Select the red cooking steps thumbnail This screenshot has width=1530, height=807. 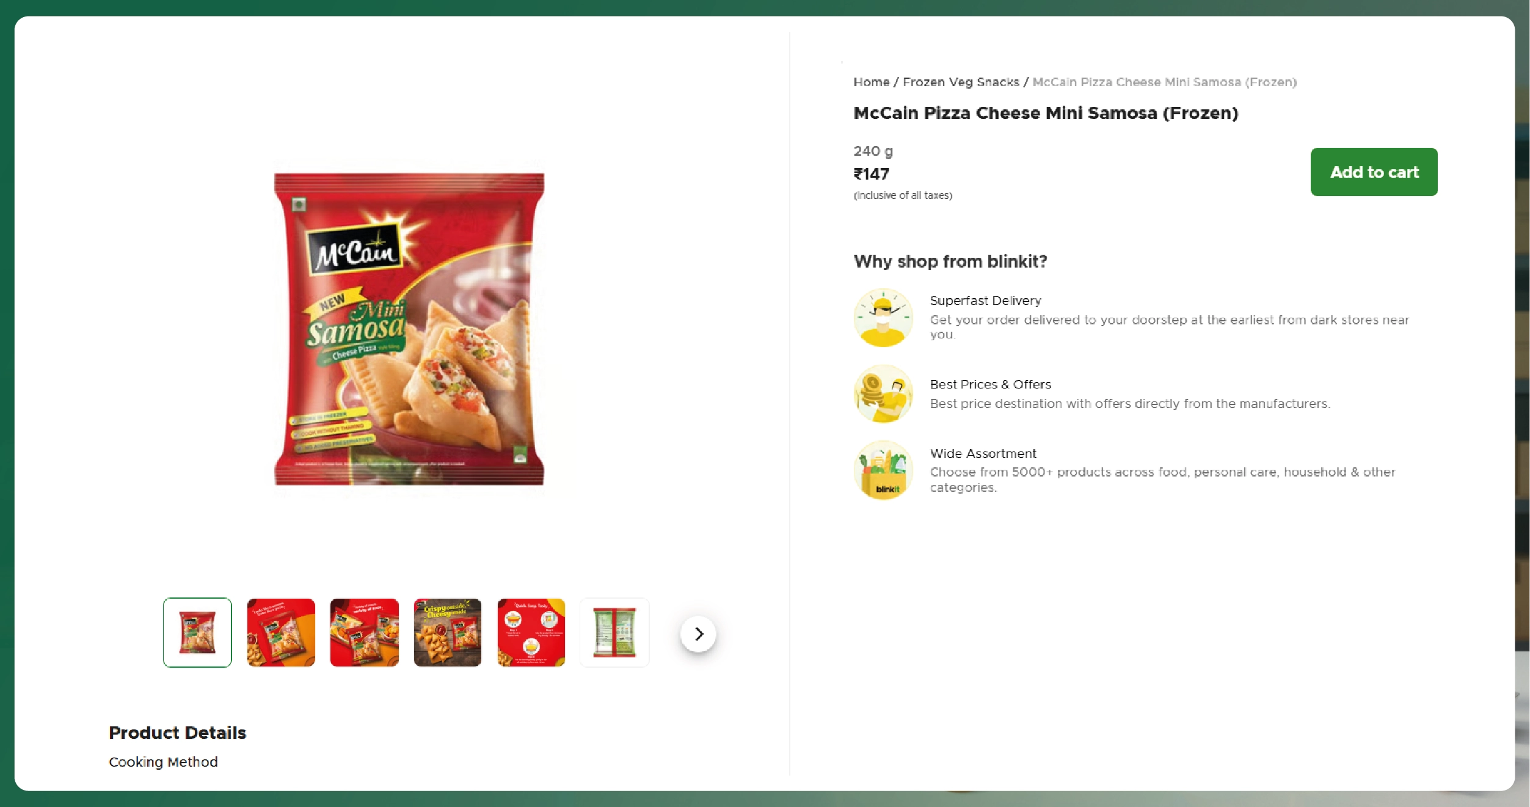point(531,632)
